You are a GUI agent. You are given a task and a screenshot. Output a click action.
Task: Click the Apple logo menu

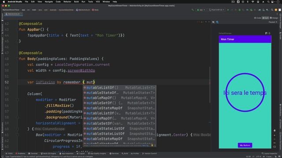click(4, 2)
